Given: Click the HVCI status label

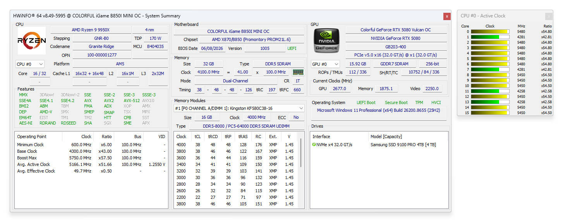Looking at the screenshot, I should [x=436, y=102].
